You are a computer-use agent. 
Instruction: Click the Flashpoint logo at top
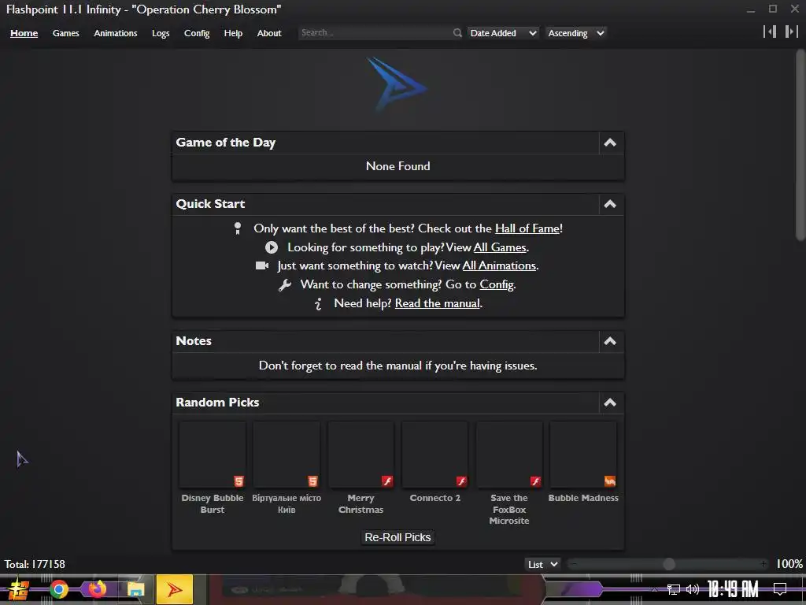pyautogui.click(x=397, y=84)
